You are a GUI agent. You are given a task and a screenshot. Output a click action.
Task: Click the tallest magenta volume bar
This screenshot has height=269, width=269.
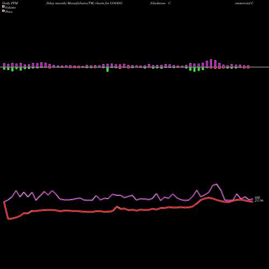click(x=211, y=63)
